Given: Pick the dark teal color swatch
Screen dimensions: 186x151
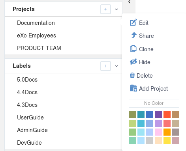Looking at the screenshot, I should point(141,115).
